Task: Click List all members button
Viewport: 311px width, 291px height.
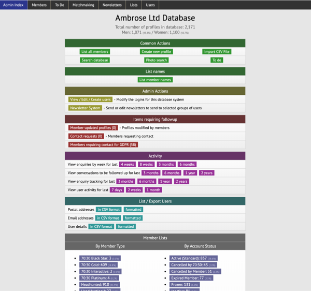Action: [x=95, y=52]
